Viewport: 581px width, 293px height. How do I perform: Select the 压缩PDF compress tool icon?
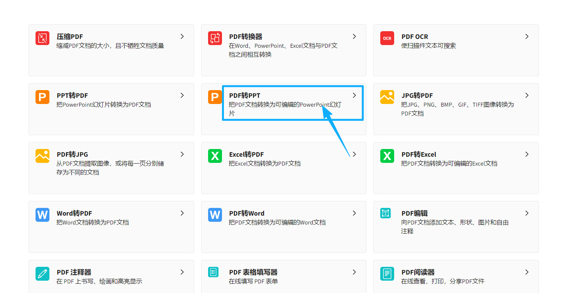(42, 38)
